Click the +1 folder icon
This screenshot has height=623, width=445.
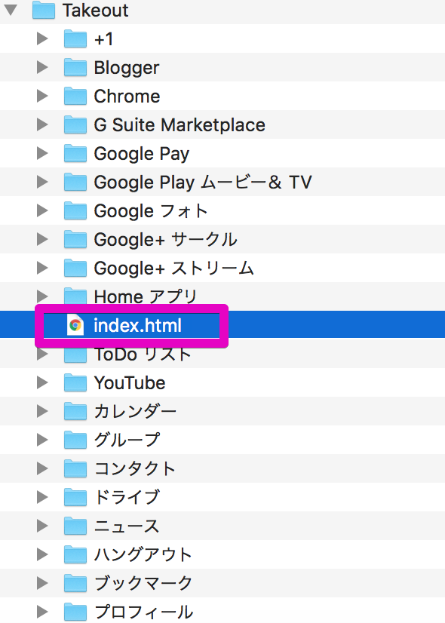(x=75, y=39)
